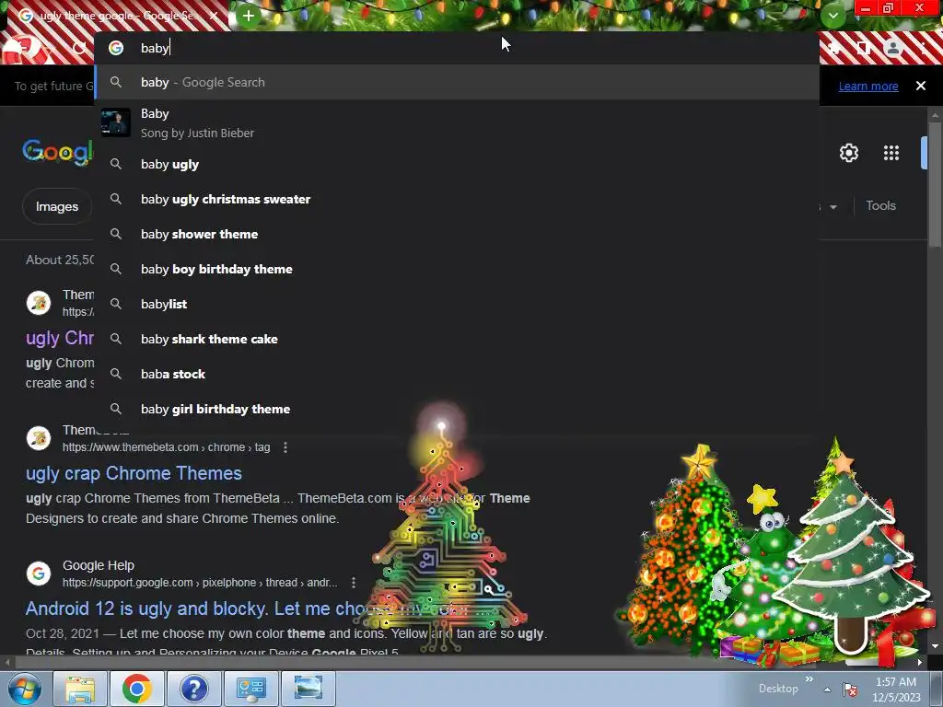Click the ThemeBeta favicon of second result
The height and width of the screenshot is (707, 943).
pos(39,437)
